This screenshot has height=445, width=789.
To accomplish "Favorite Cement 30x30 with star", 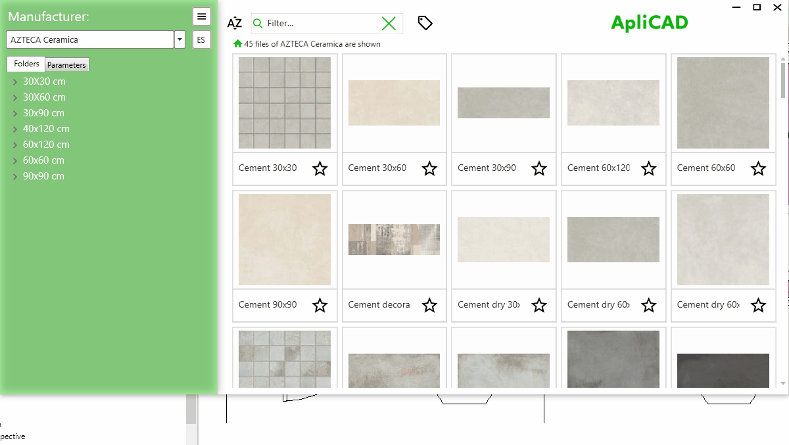I will coord(320,168).
